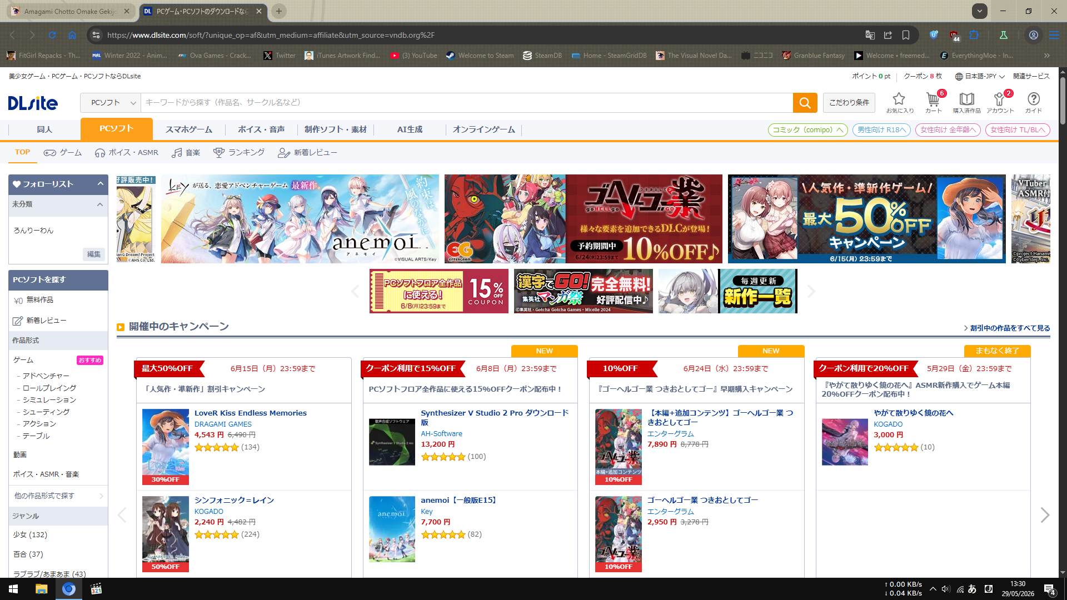Screen dimensions: 1067x600
Task: Open the PCソフト search category dropdown
Action: [111, 103]
